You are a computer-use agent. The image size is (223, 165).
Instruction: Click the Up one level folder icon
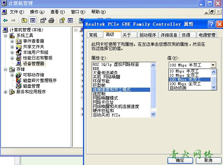pyautogui.click(x=24, y=20)
